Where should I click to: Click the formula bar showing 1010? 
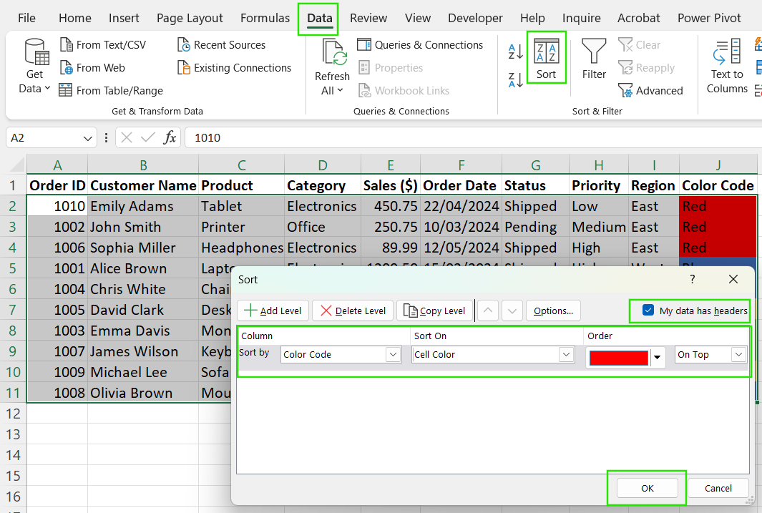click(x=474, y=138)
